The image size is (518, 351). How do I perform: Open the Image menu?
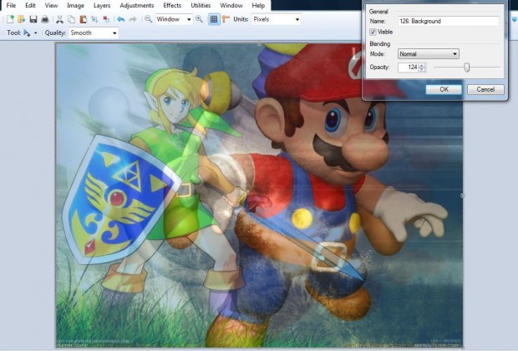(75, 6)
